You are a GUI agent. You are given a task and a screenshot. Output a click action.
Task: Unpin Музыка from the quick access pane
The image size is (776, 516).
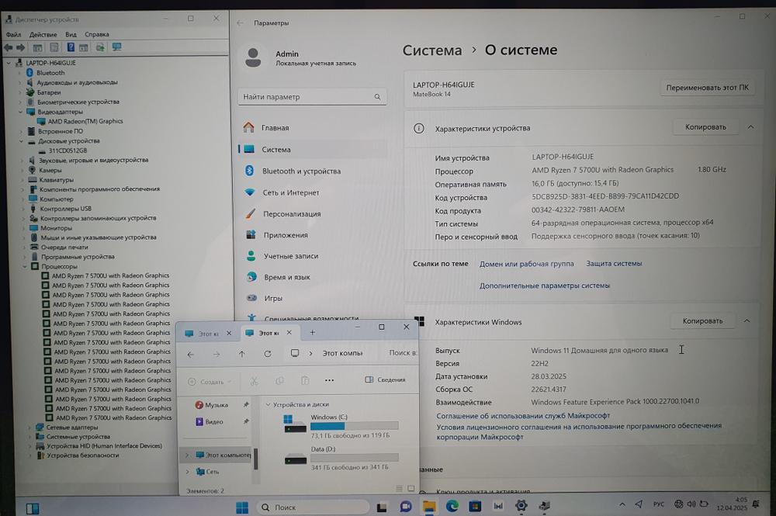[x=246, y=405]
